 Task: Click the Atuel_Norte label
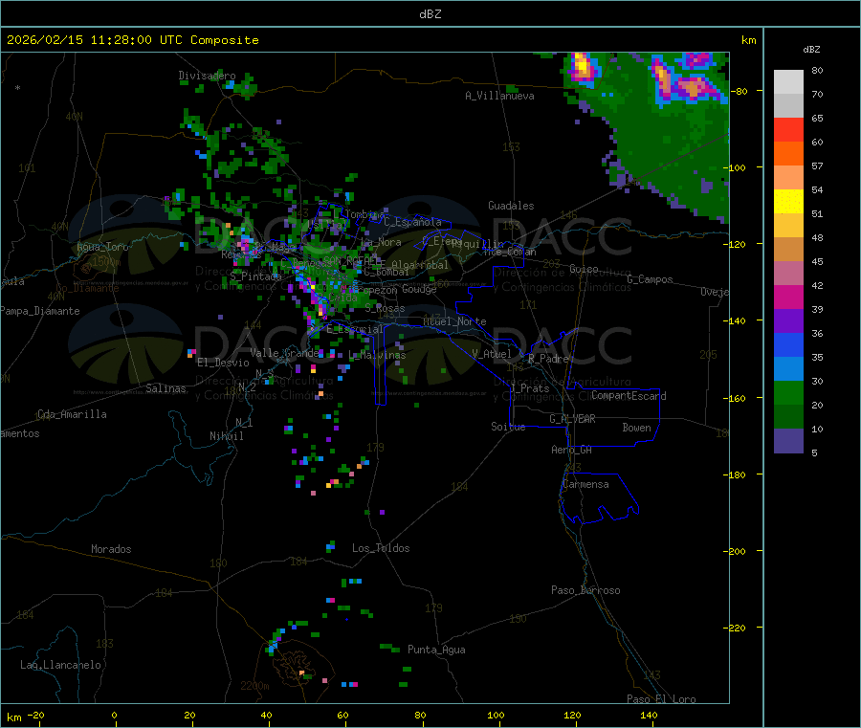pos(454,321)
